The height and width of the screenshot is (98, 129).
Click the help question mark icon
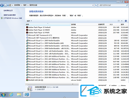click(126, 21)
